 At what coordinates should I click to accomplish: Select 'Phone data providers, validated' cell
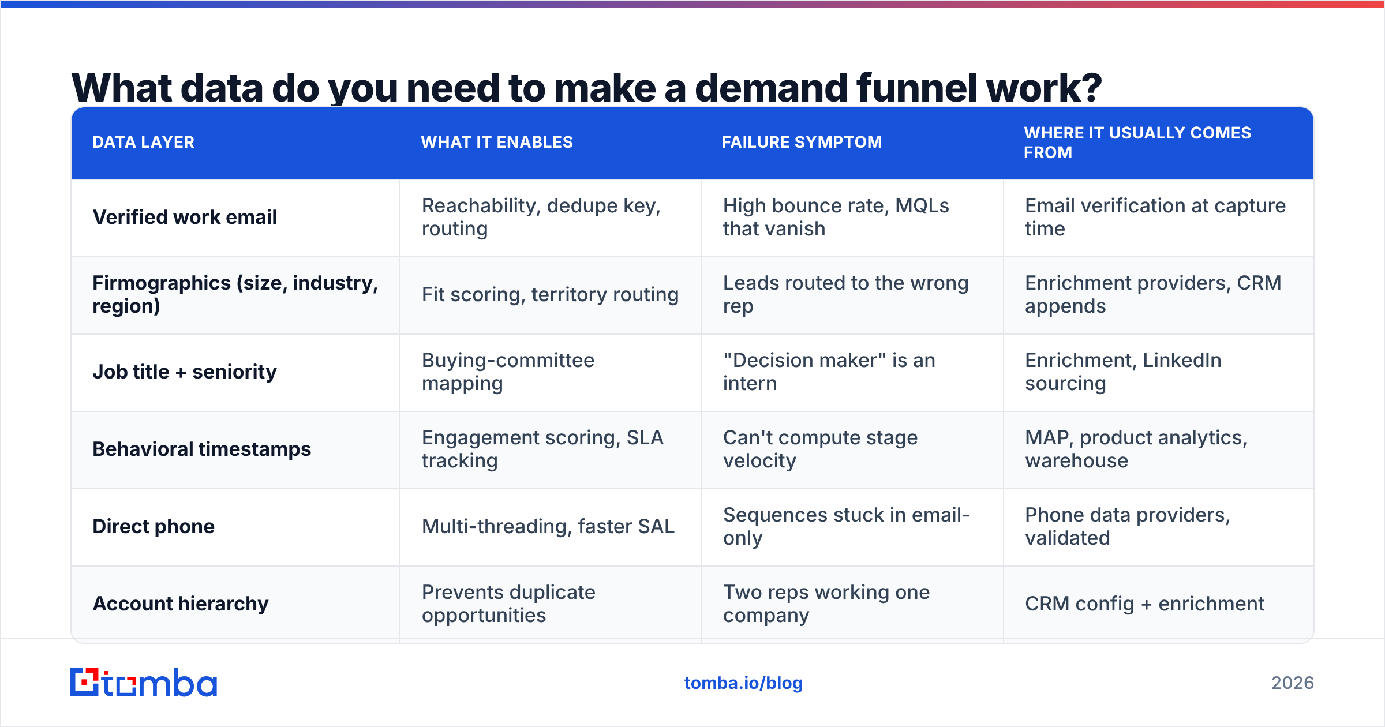[x=1159, y=527]
